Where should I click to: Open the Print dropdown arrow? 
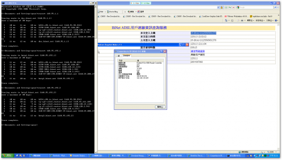(x=245, y=21)
